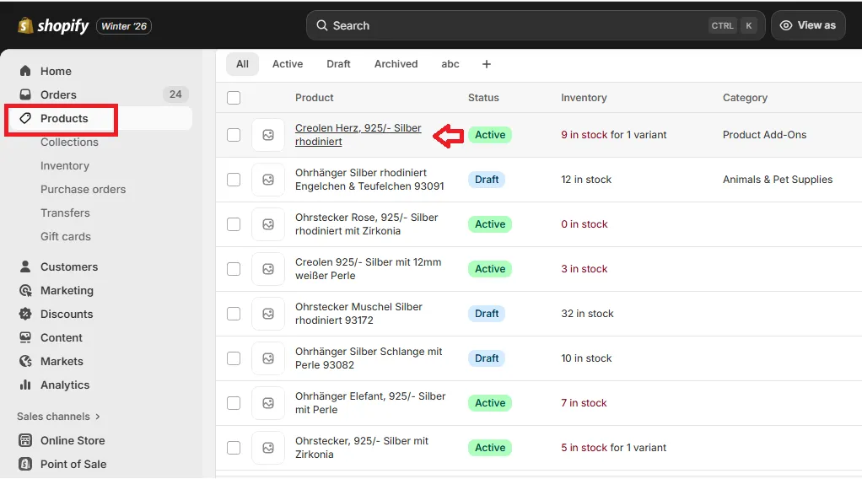
Task: Click 'Product Add-Ons' category cell
Action: point(764,135)
